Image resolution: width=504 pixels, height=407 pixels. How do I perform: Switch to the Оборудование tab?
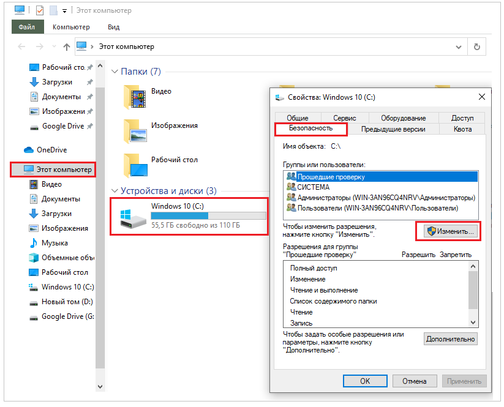[404, 118]
